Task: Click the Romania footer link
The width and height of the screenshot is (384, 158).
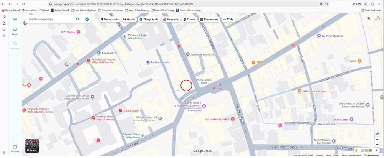Action: click(319, 155)
